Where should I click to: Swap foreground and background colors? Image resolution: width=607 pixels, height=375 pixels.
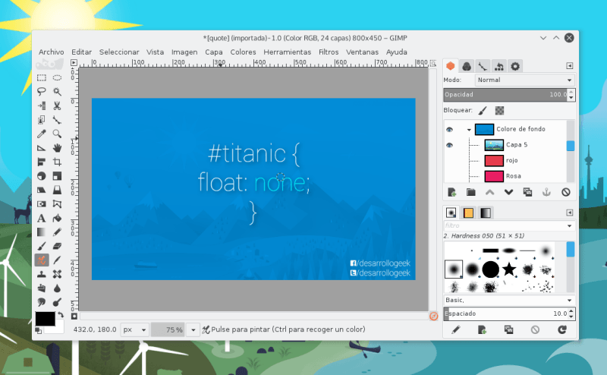tap(61, 314)
